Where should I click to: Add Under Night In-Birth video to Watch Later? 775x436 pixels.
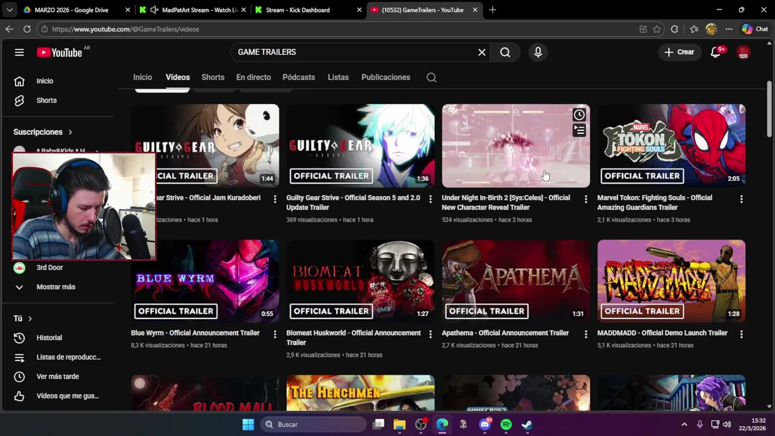(579, 114)
